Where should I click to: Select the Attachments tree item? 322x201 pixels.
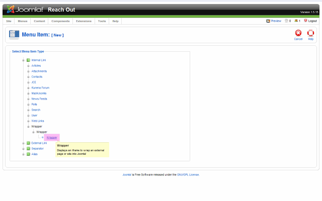click(39, 71)
